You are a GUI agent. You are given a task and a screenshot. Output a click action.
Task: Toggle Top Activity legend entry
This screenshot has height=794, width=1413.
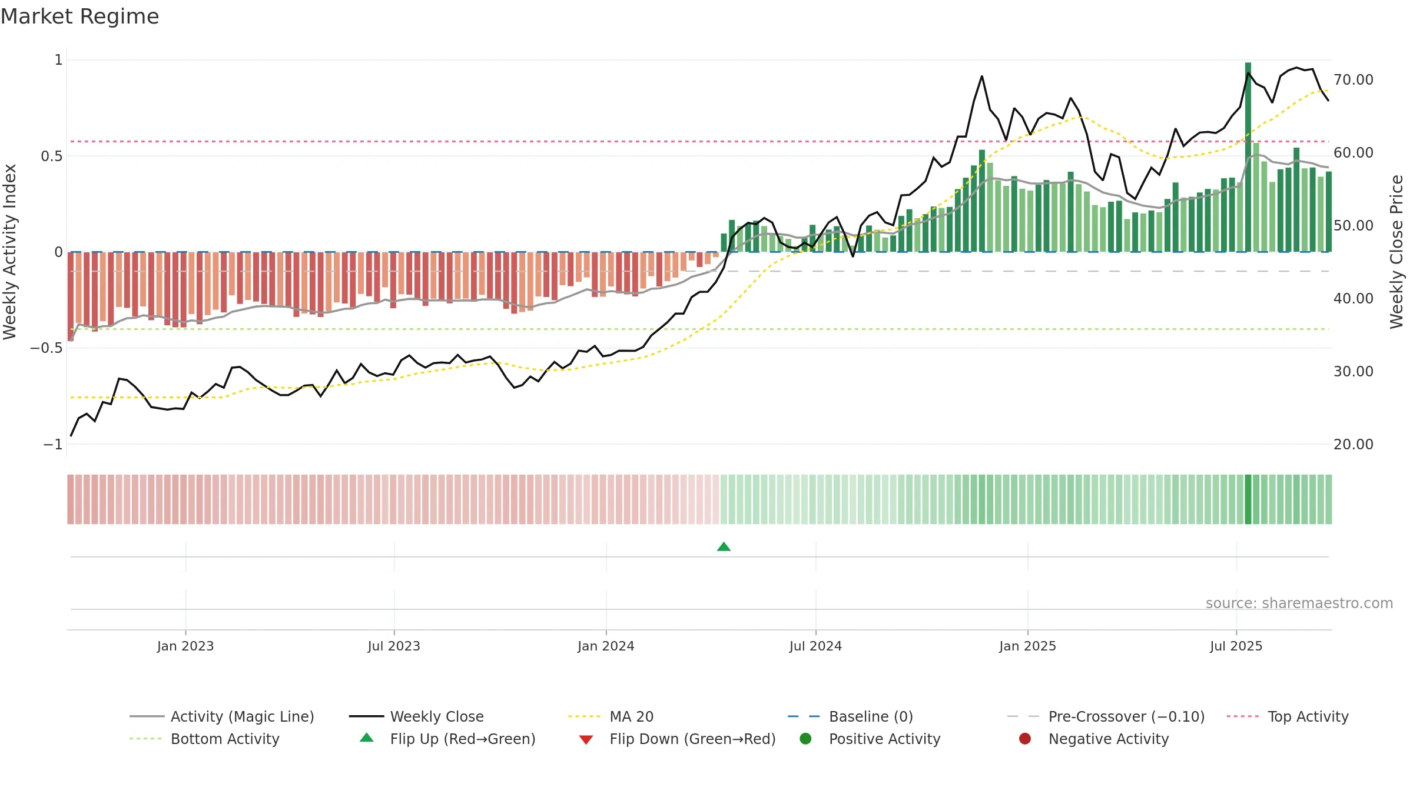[x=1288, y=716]
